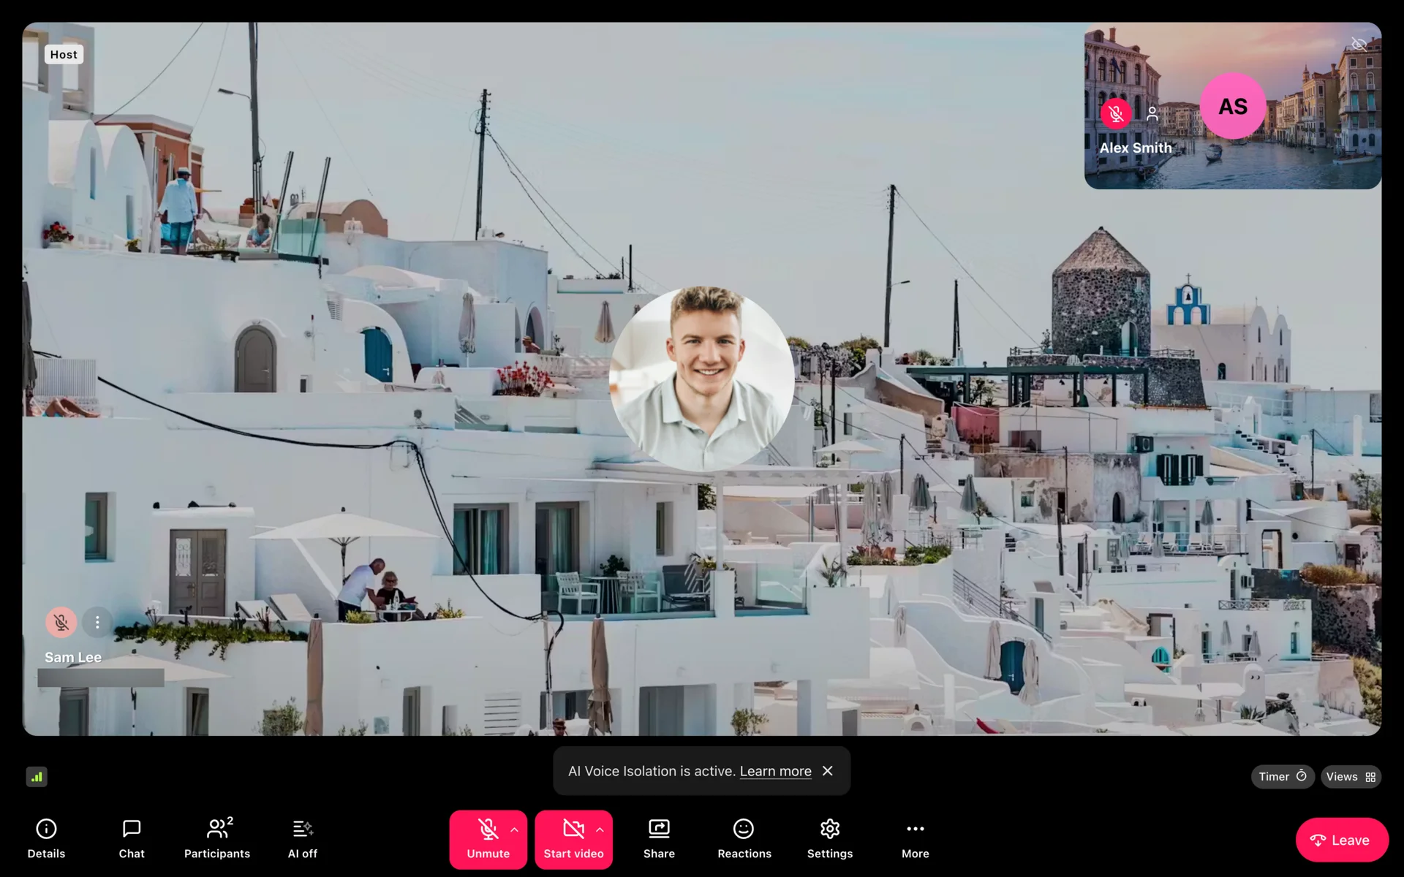Expand the camera options chevron
The height and width of the screenshot is (877, 1404).
[x=600, y=829]
